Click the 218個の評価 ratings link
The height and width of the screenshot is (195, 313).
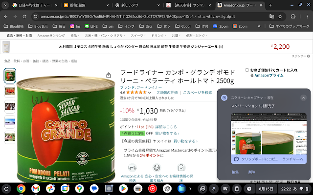[x=167, y=93]
